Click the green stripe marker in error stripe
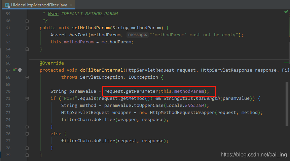This screenshot has height=161, width=290. click(x=286, y=63)
